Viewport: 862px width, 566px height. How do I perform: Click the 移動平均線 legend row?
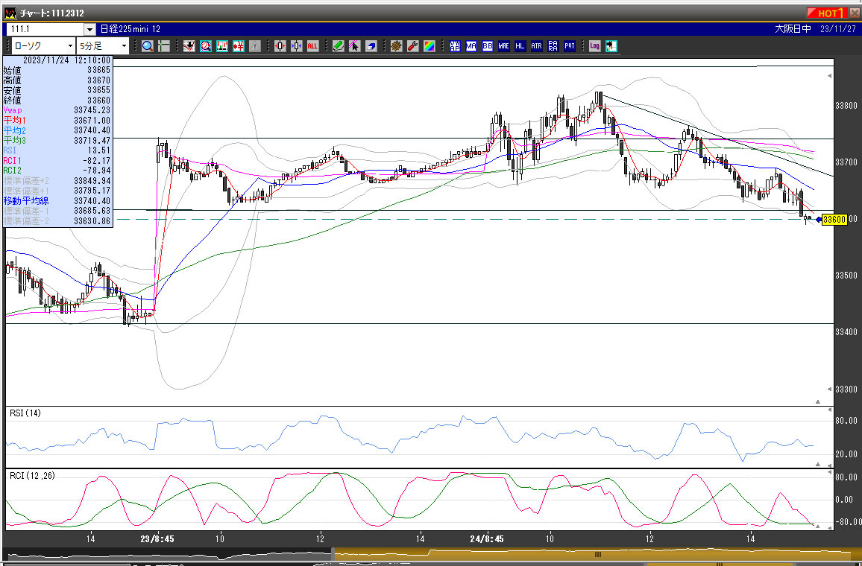point(57,201)
